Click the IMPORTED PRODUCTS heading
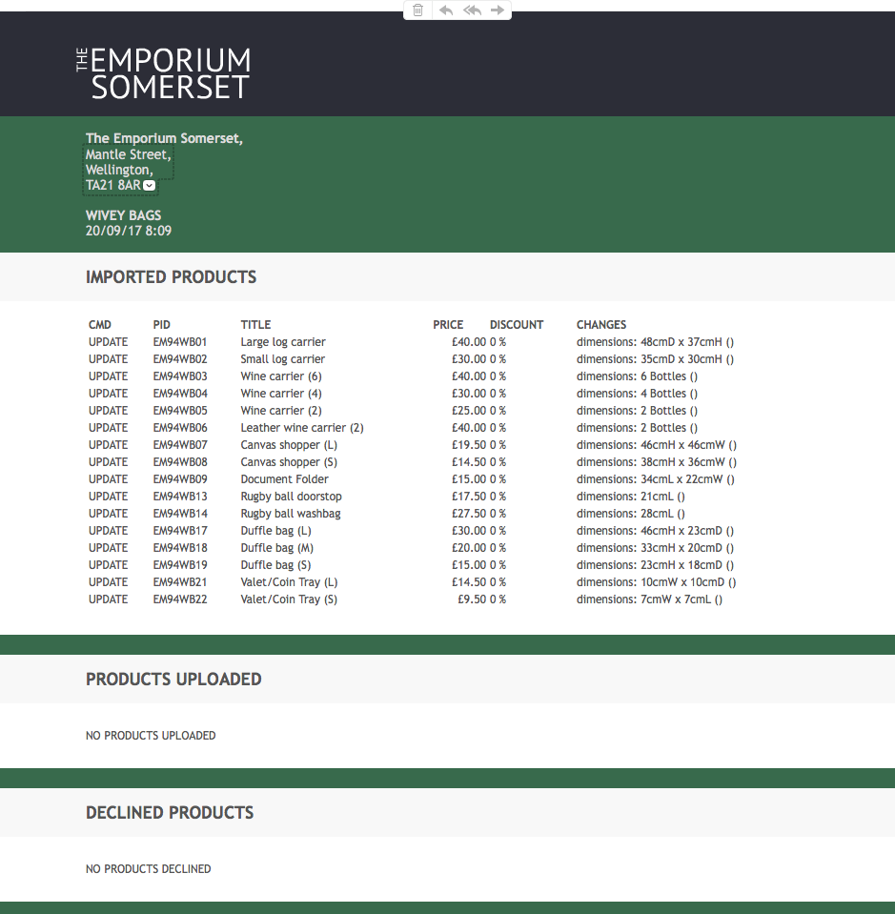This screenshot has height=914, width=895. [x=171, y=277]
